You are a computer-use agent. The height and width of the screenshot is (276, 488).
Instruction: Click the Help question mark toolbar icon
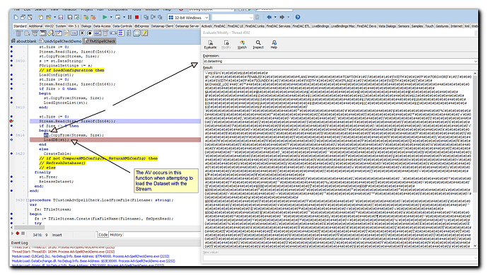click(x=298, y=17)
